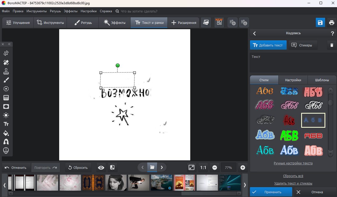Viewport: 337px width, 197px height.
Task: Click the sliders icon with a down arrow
Action: pos(244,23)
